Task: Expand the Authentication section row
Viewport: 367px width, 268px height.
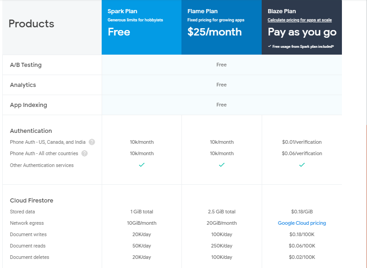Action: (x=31, y=131)
